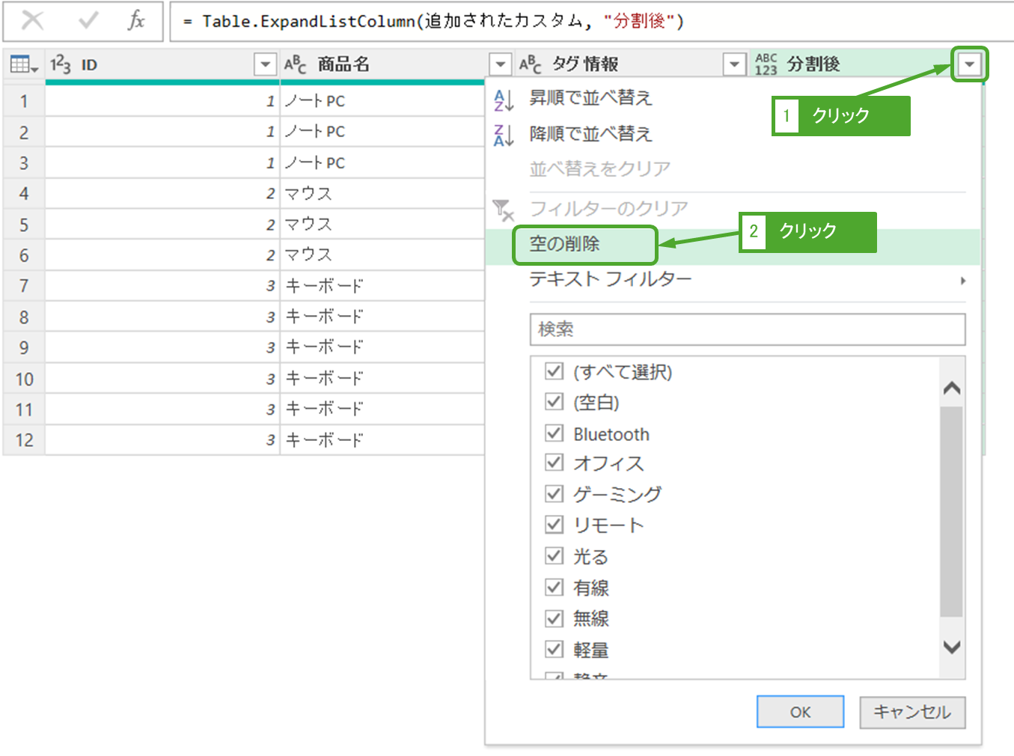Open the 分割後 column filter dropdown
Viewport: 1014px width, 756px height.
(x=969, y=65)
